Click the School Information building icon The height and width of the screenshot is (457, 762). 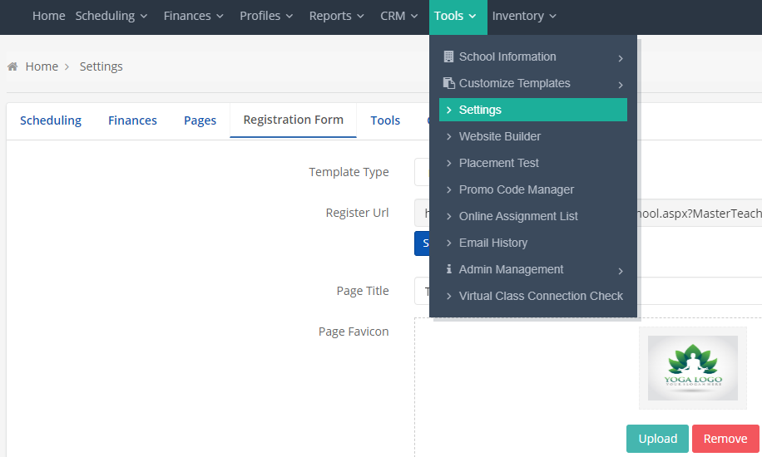click(449, 57)
